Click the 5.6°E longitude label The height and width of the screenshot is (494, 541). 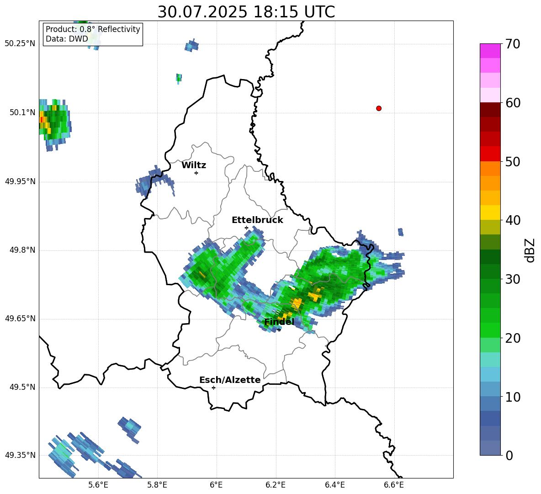(x=98, y=485)
